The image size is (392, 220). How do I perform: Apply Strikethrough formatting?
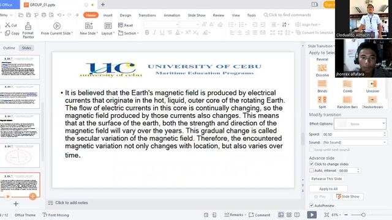(170, 32)
